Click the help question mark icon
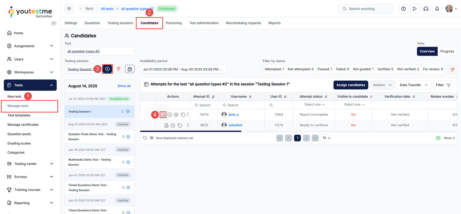 403,9
